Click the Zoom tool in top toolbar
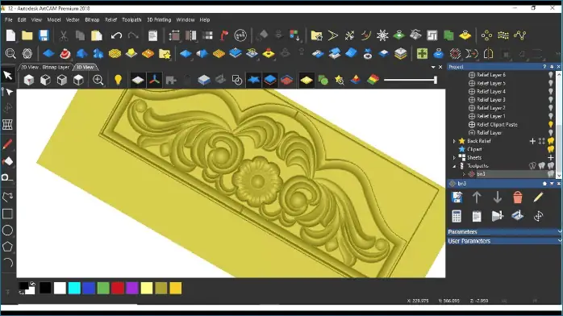 [x=10, y=54]
